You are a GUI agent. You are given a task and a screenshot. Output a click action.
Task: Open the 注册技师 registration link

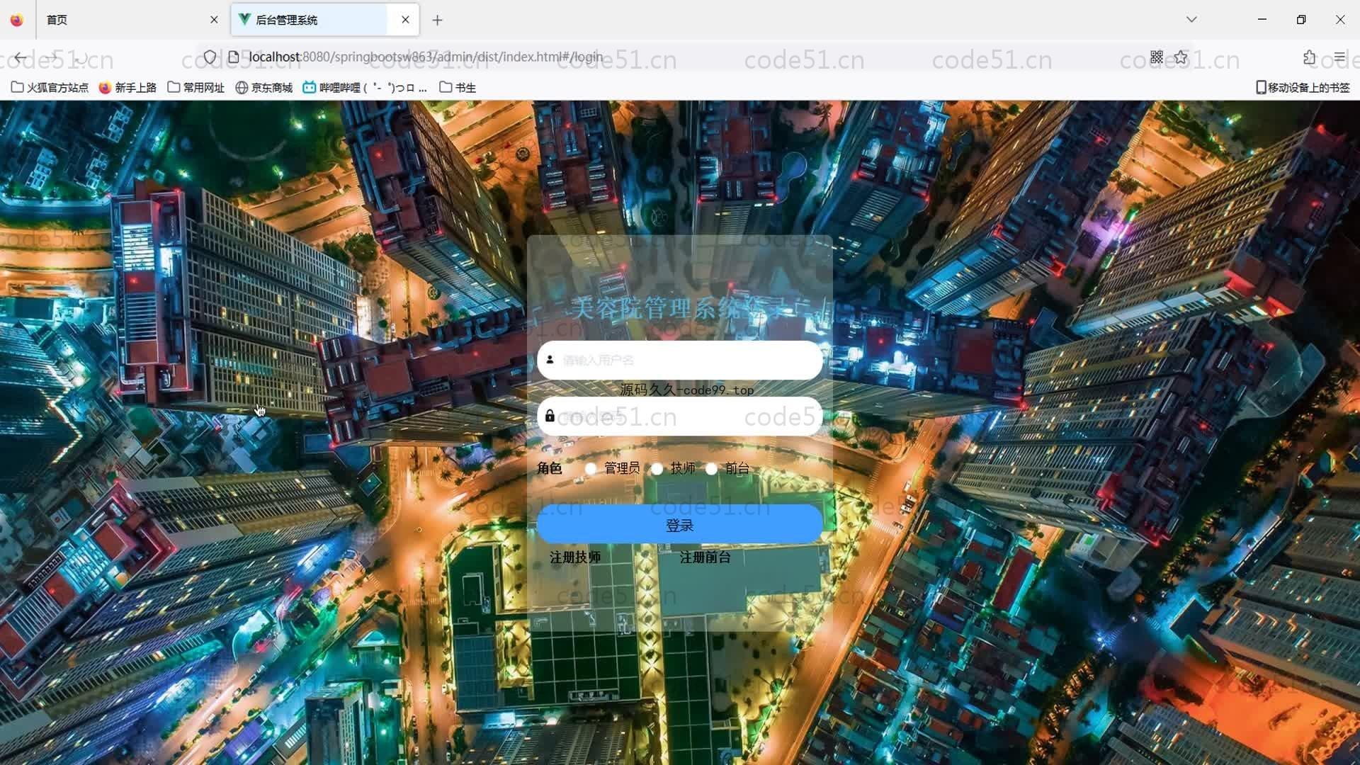pyautogui.click(x=575, y=557)
